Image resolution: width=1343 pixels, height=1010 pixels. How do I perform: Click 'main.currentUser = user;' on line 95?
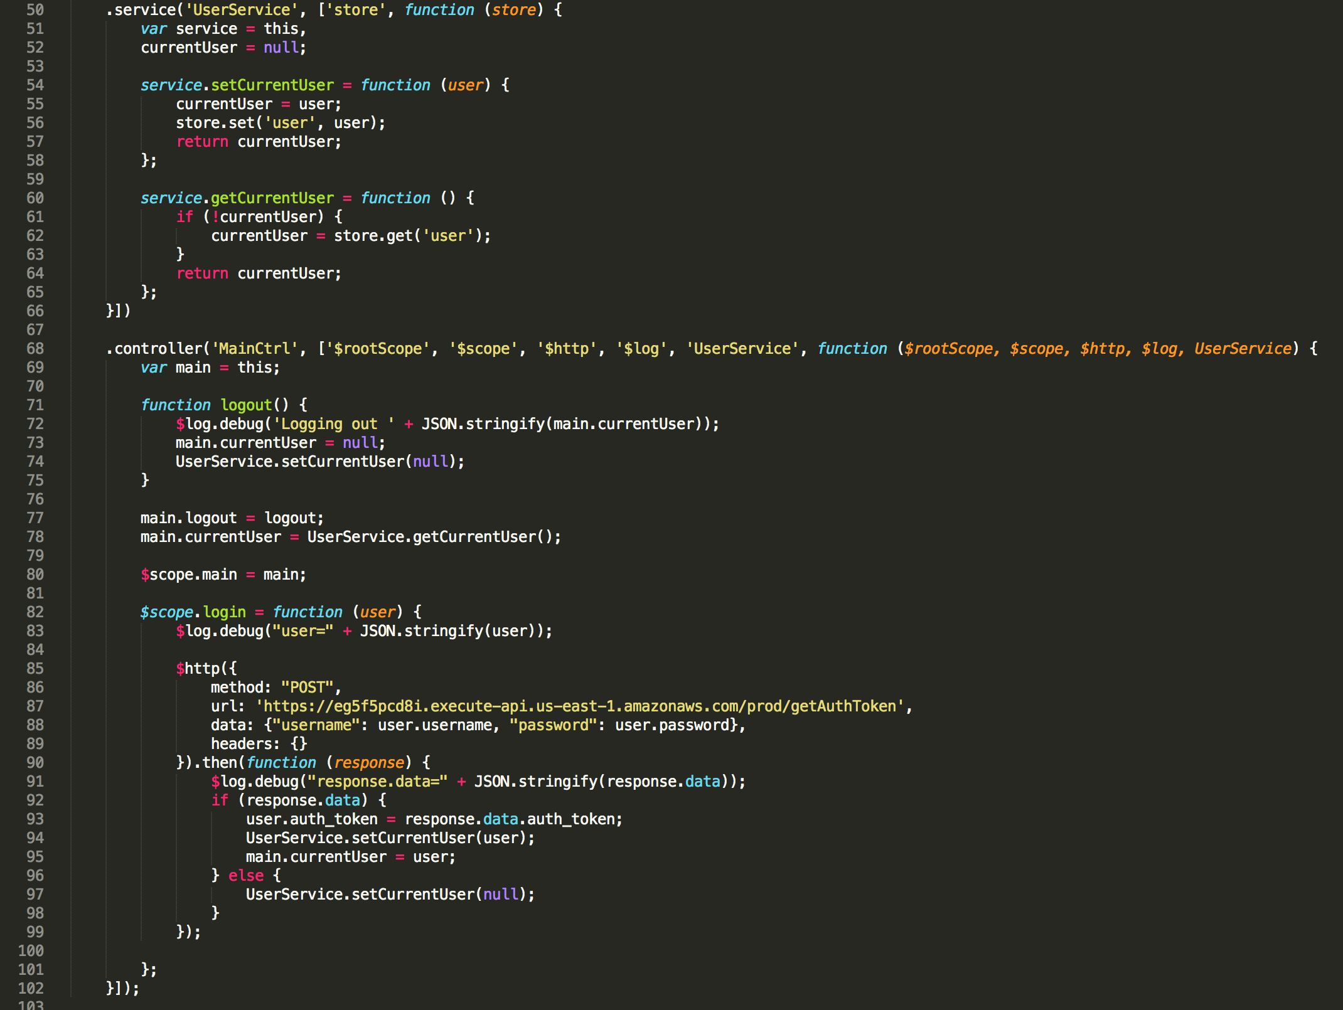(351, 857)
